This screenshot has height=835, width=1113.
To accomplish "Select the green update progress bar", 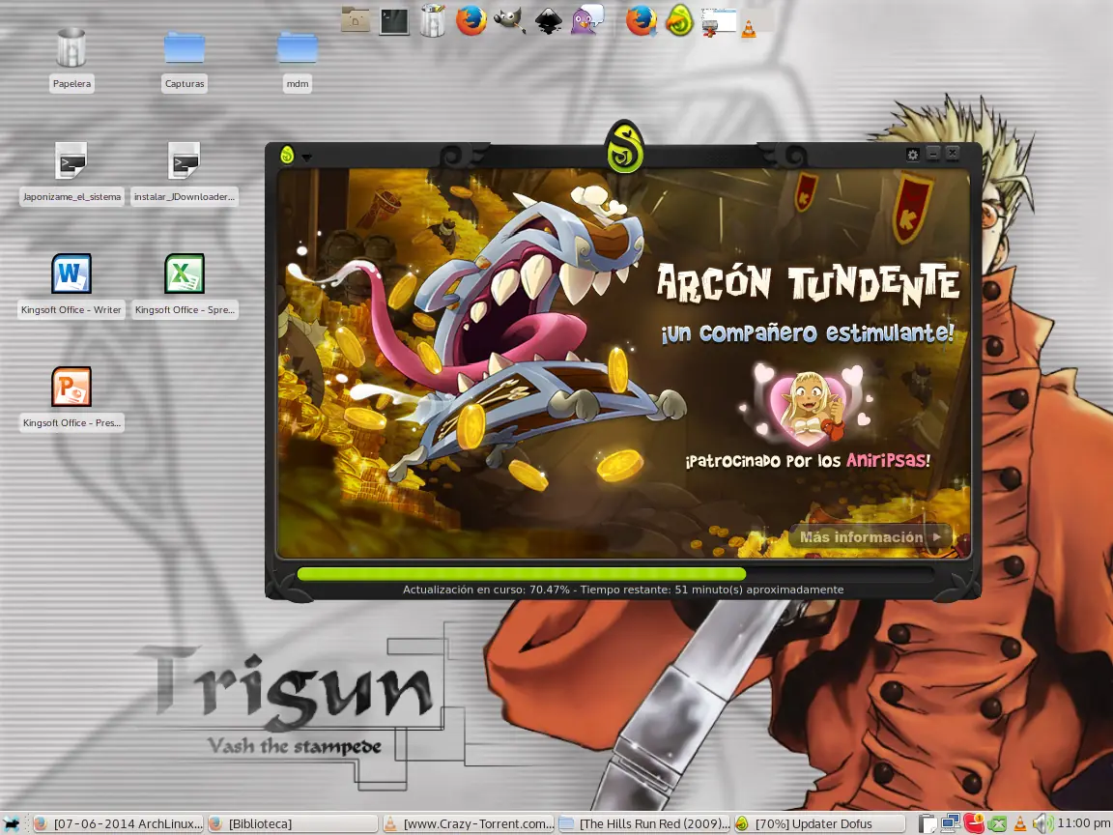I will [522, 574].
